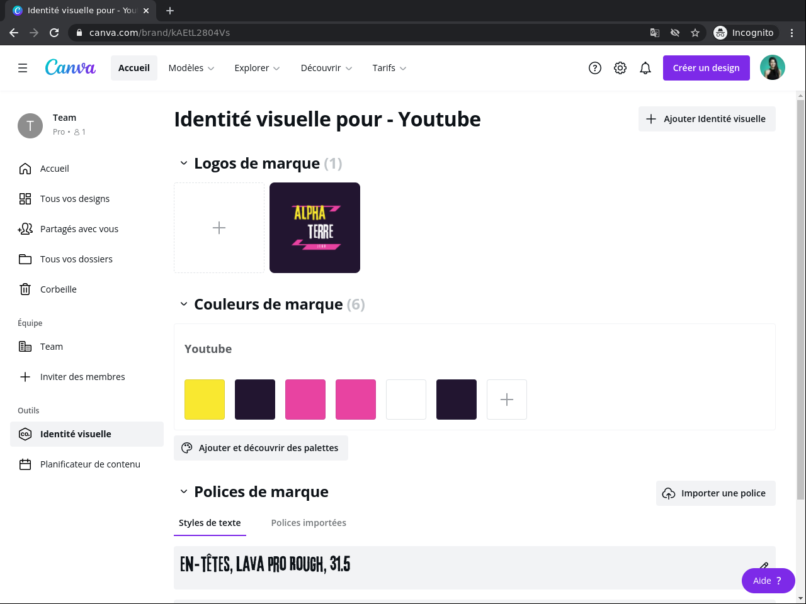Expand the Tarifs dropdown
806x604 pixels.
click(x=390, y=68)
